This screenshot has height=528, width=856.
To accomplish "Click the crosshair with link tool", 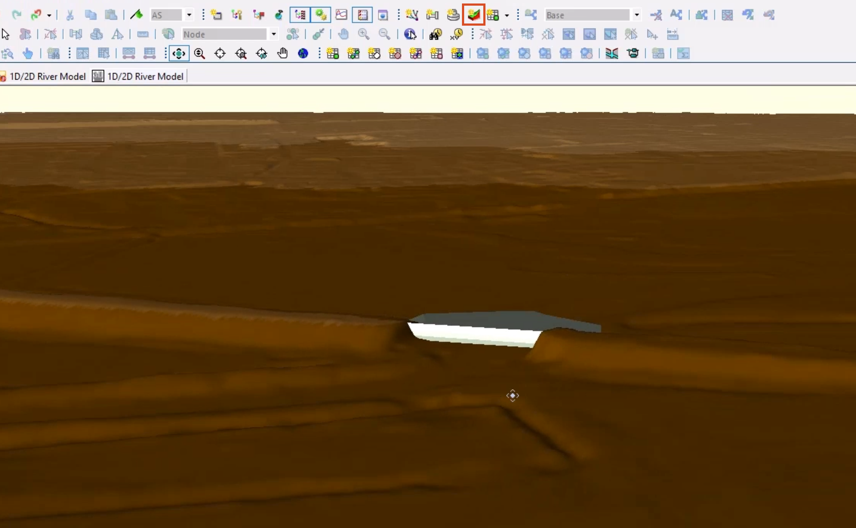I will 262,53.
